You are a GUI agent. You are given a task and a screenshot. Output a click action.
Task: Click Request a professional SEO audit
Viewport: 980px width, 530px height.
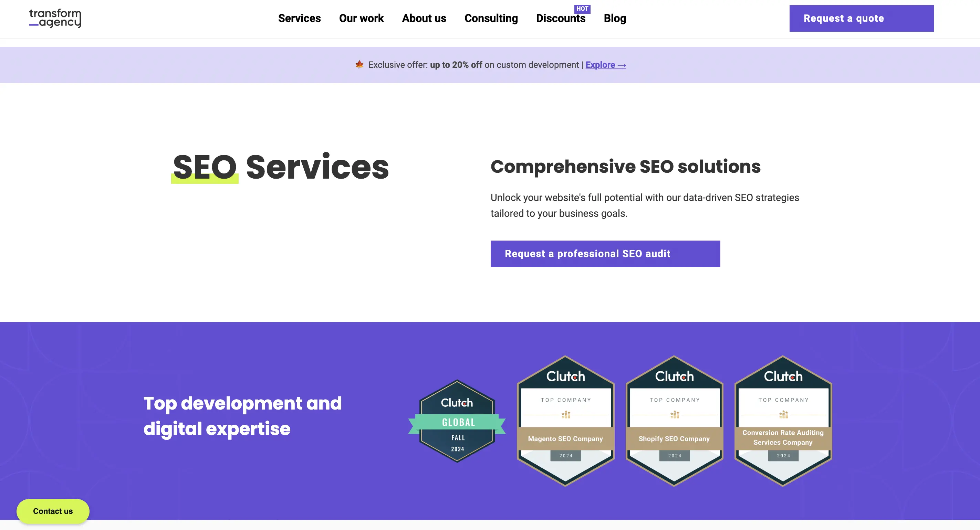click(605, 254)
